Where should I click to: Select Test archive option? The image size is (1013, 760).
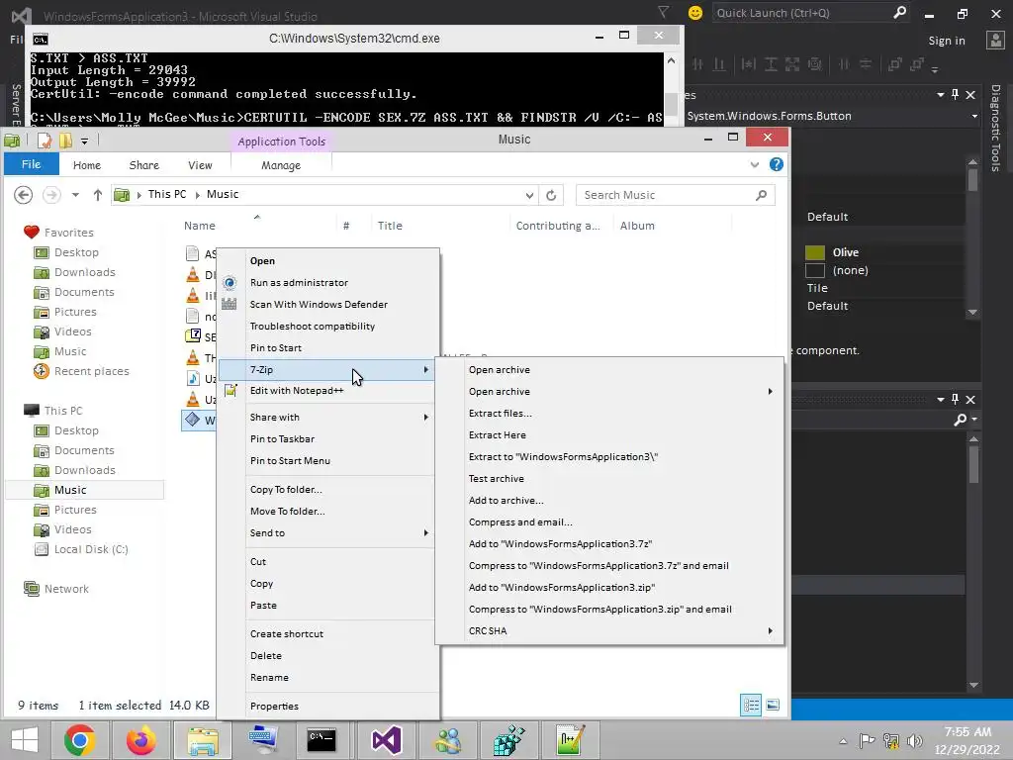[x=497, y=479]
